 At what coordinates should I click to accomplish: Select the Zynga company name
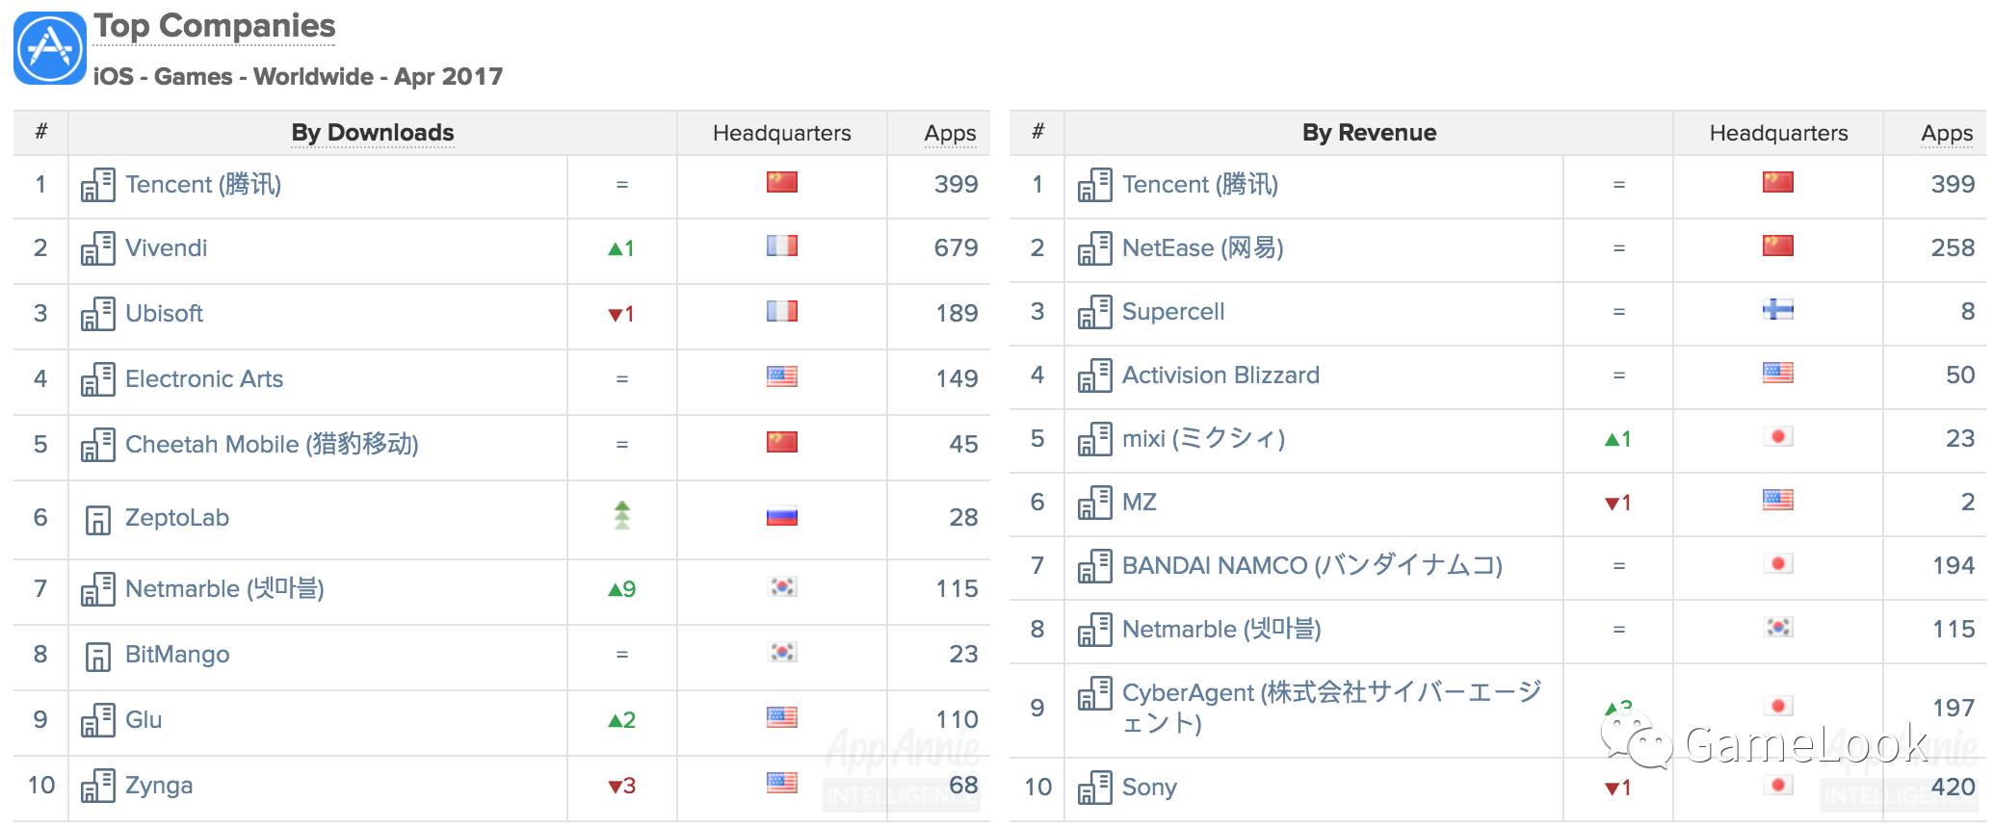[159, 786]
